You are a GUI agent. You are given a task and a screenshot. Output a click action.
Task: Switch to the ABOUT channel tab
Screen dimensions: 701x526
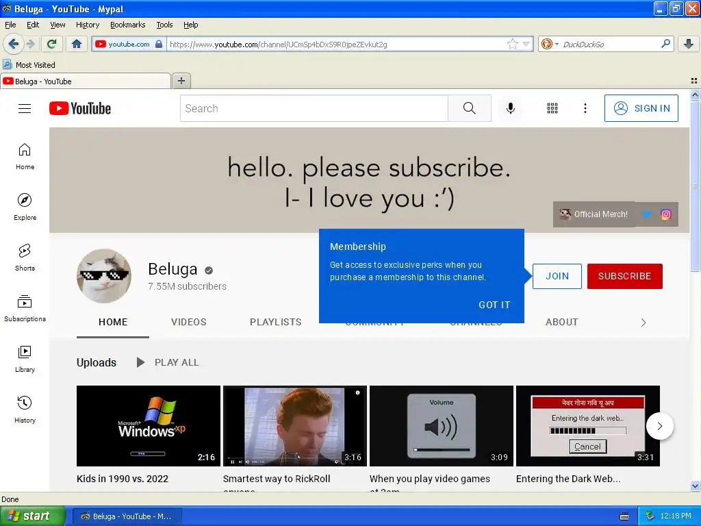(562, 322)
